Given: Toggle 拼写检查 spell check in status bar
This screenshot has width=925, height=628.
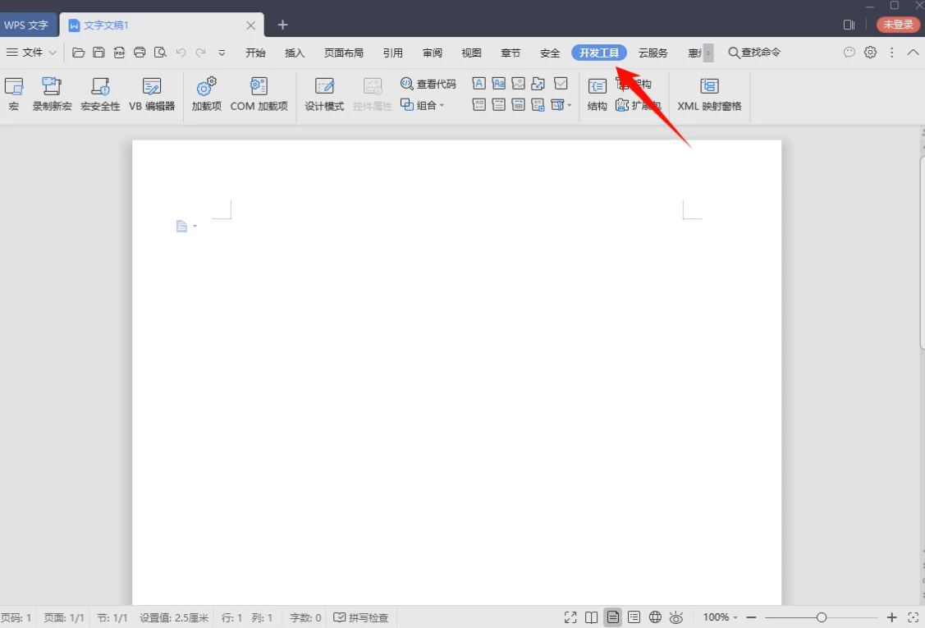Looking at the screenshot, I should pos(361,617).
